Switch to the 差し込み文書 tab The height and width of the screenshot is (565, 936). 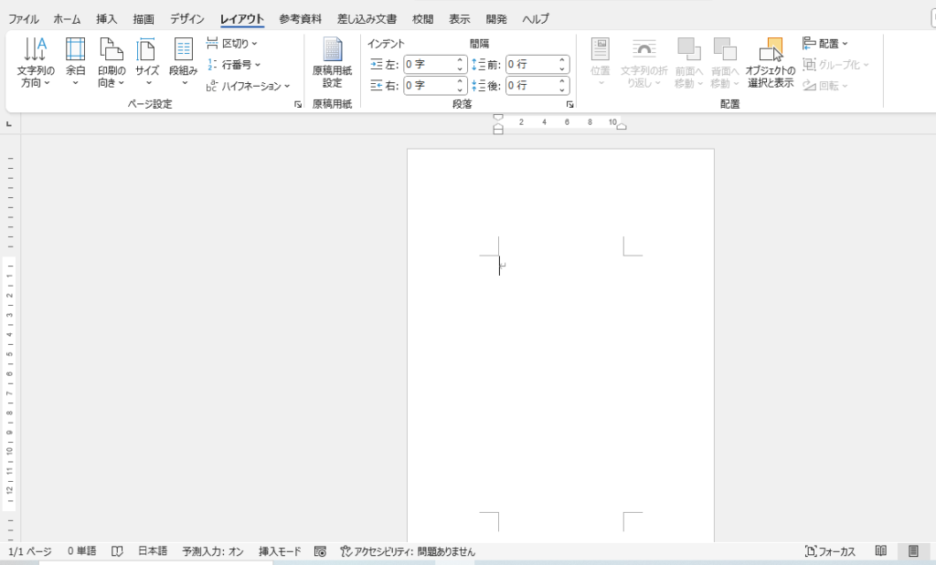point(367,19)
